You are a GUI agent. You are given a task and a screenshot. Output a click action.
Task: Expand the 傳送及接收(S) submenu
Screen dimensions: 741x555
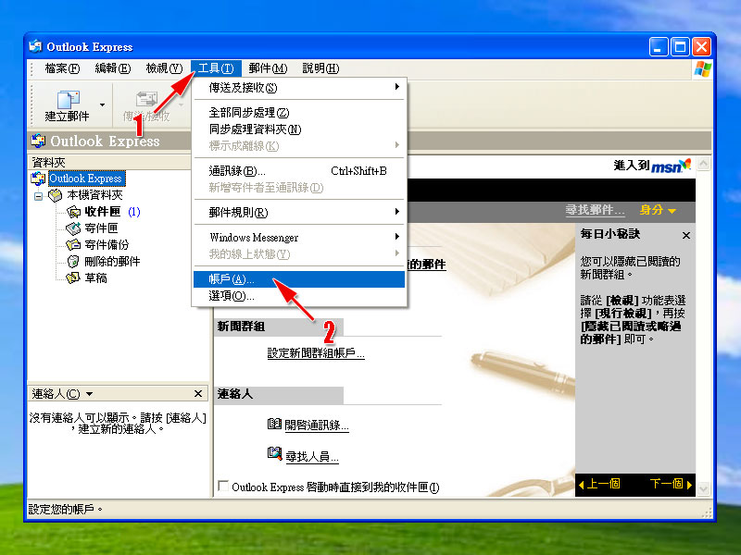click(x=299, y=87)
